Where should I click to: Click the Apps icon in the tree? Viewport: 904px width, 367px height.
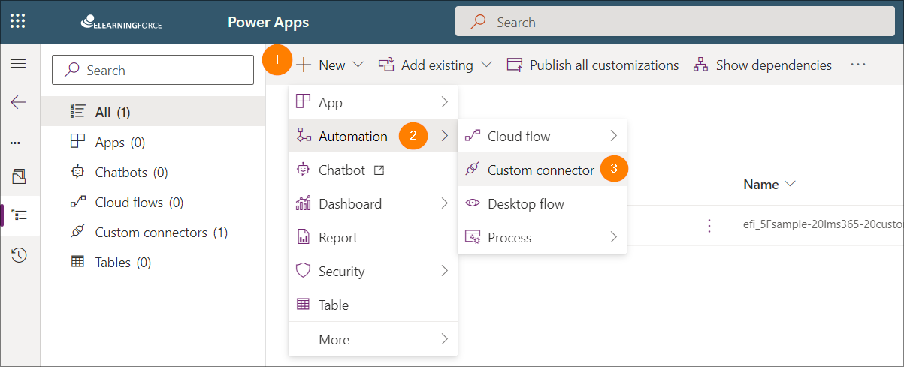tap(77, 142)
